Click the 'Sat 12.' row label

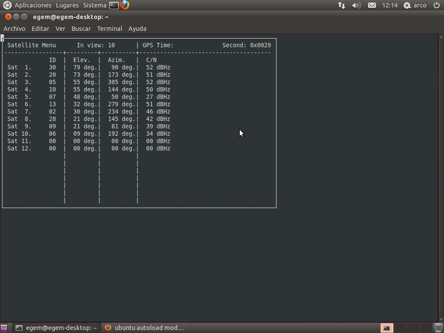click(19, 148)
